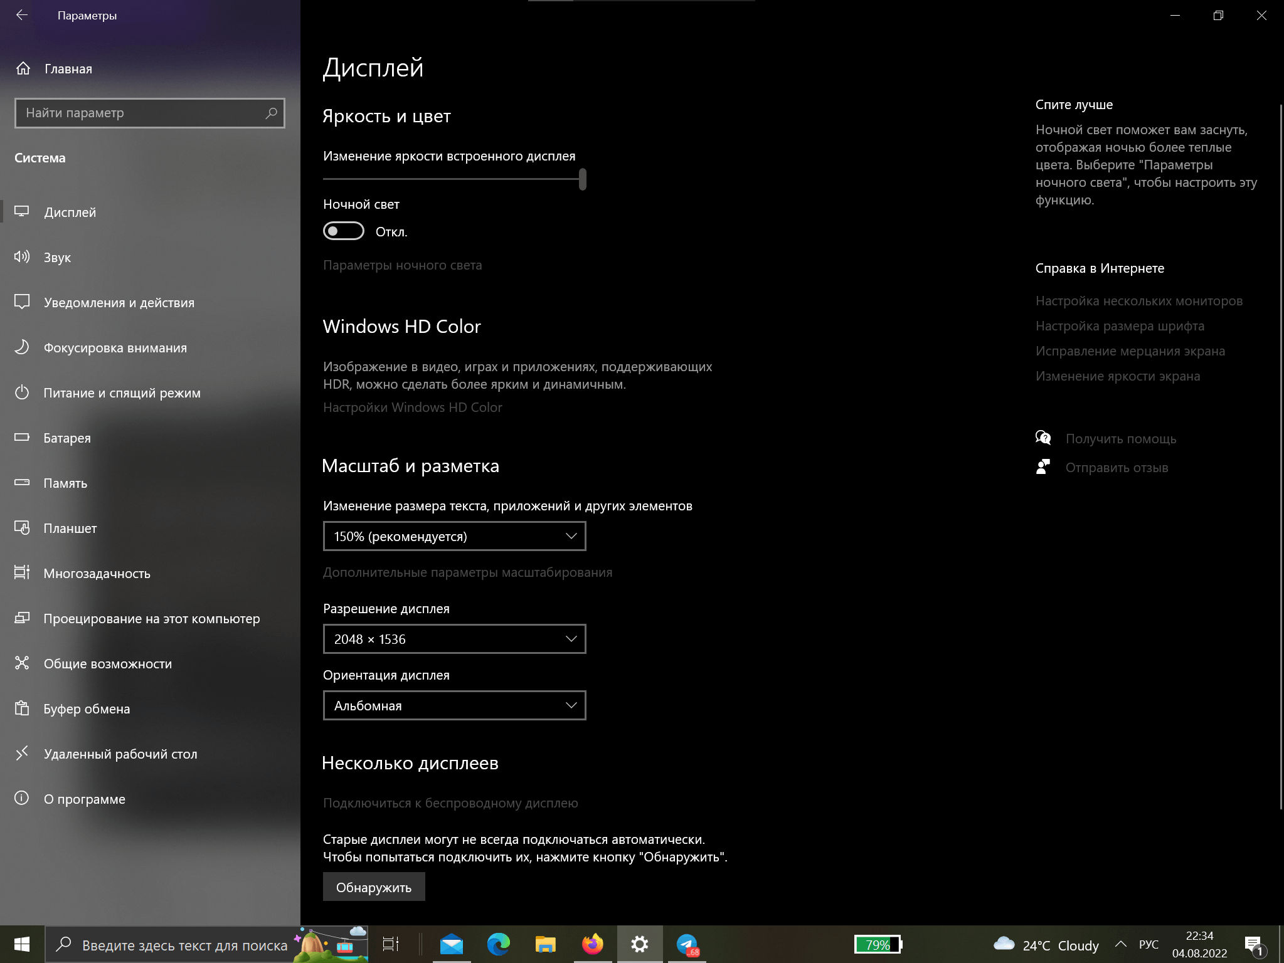The image size is (1284, 963).
Task: Click the search magnifier in Найти параметр field
Action: pos(271,113)
